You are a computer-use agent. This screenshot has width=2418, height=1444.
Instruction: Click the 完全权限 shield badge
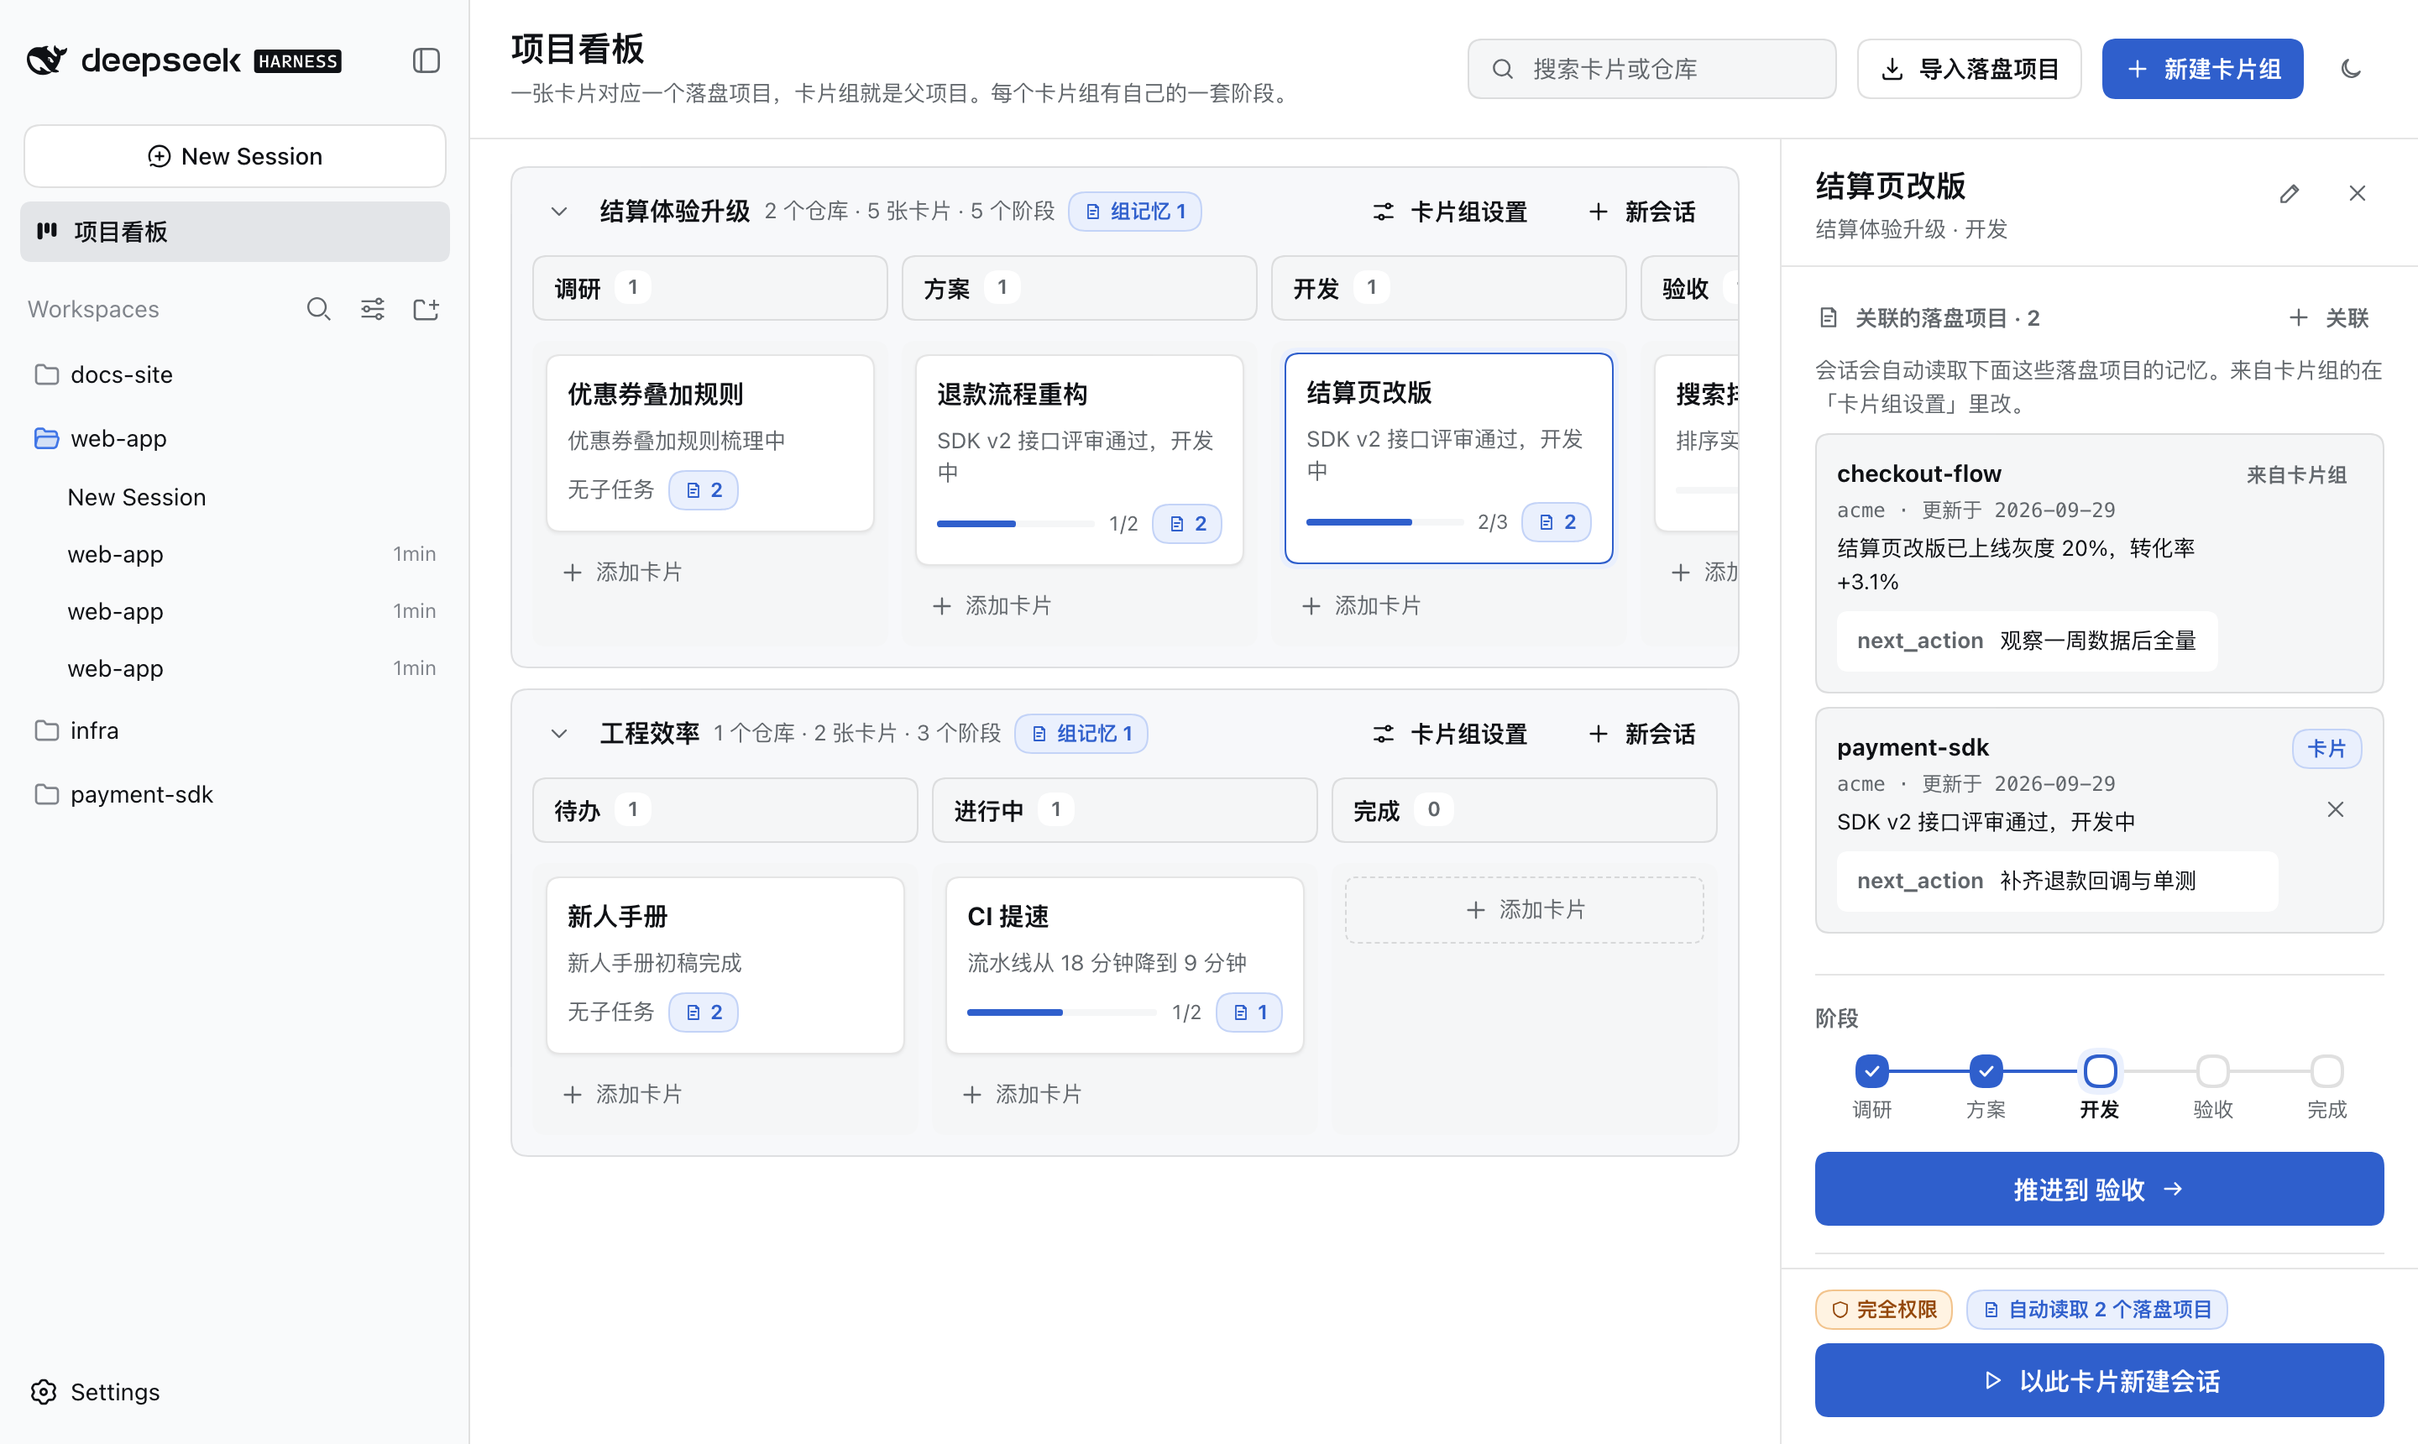coord(1884,1310)
